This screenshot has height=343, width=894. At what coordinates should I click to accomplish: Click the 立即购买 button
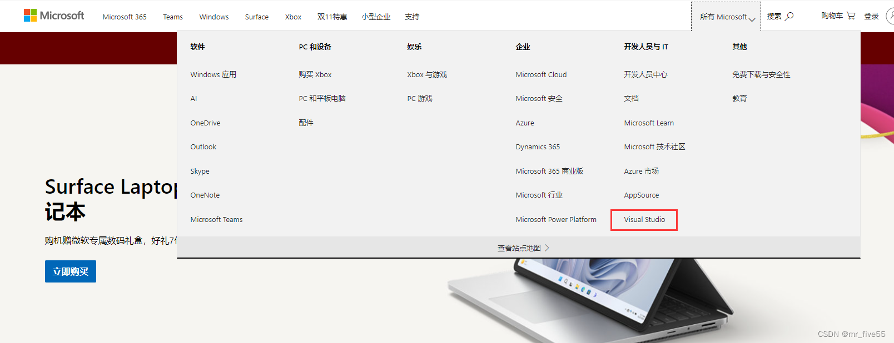click(71, 271)
